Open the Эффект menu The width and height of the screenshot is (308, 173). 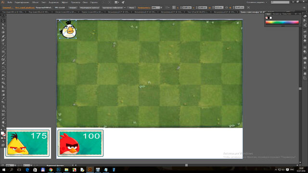(64, 2)
